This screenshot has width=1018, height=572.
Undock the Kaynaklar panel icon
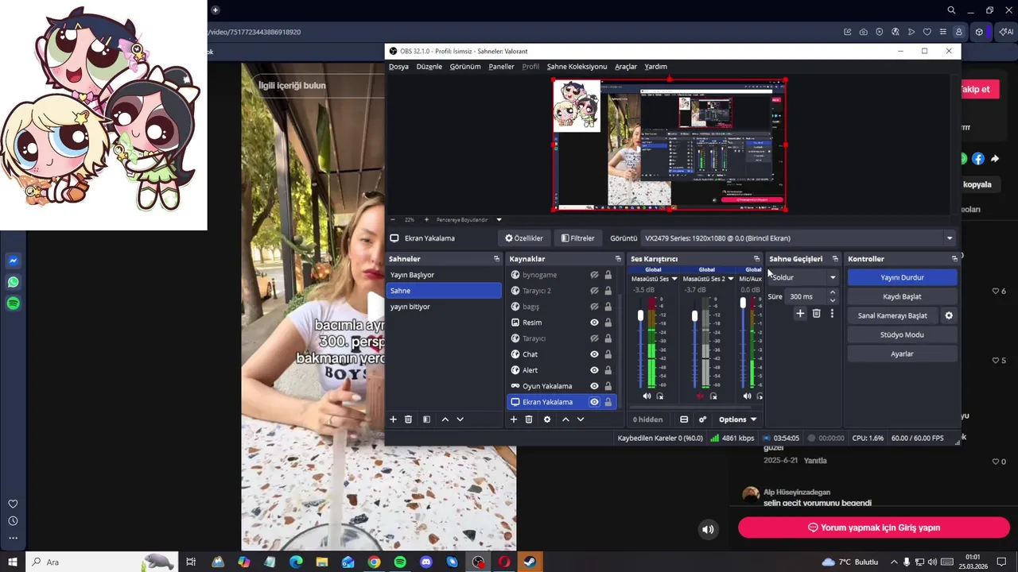point(618,259)
